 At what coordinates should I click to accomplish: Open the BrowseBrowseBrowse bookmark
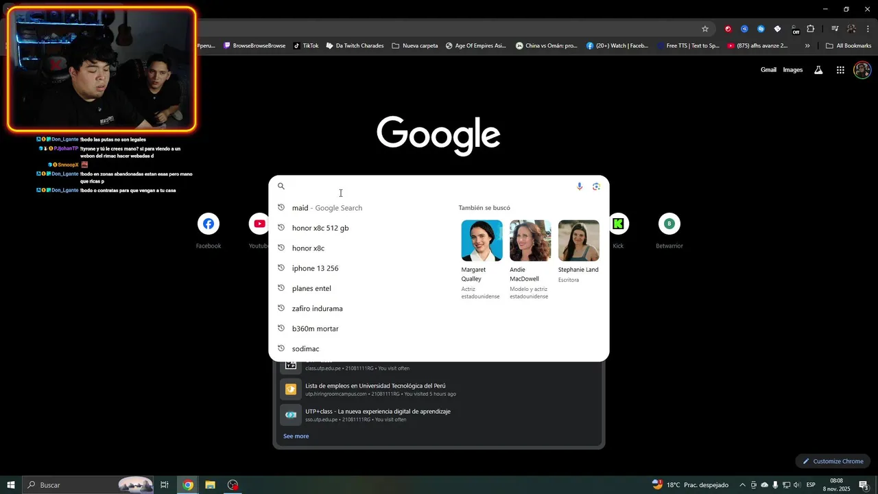tap(254, 46)
